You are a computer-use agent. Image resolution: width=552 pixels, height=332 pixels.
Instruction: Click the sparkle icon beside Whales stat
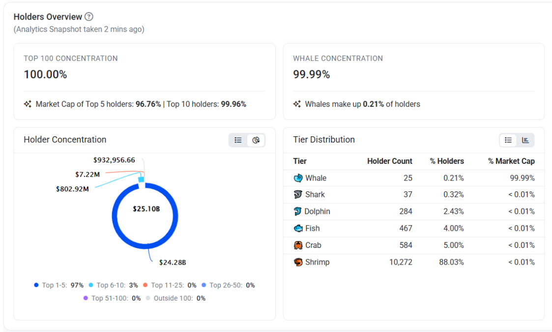[x=296, y=104]
